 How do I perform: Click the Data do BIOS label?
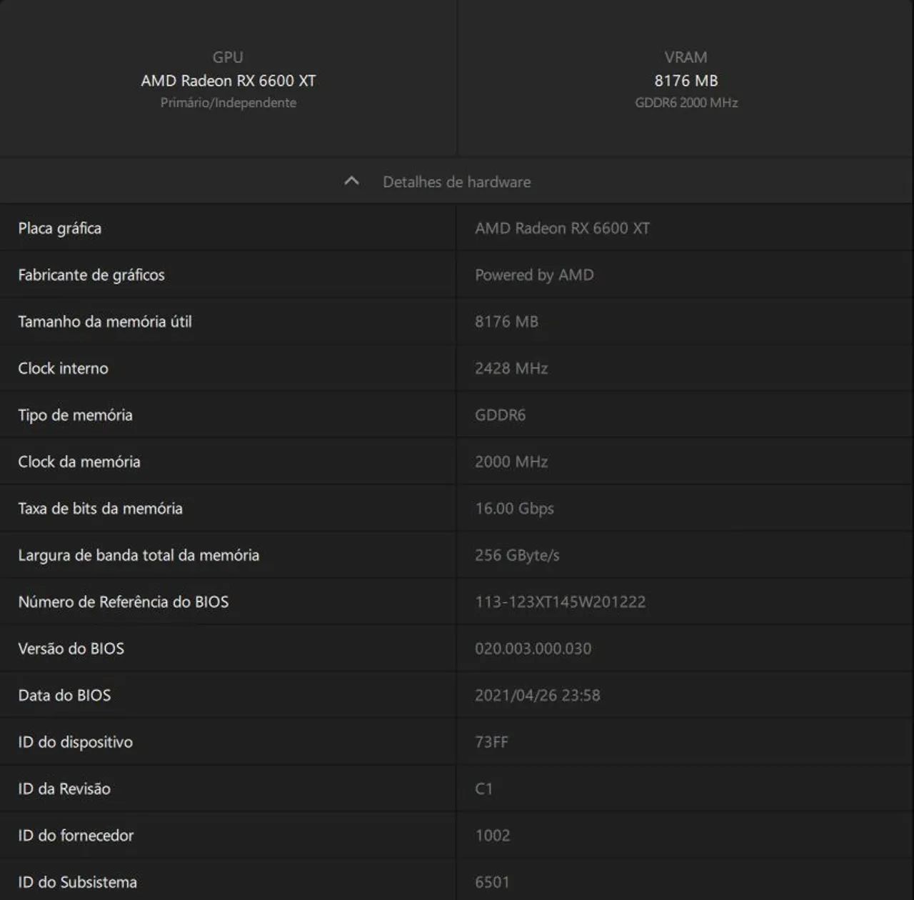pyautogui.click(x=64, y=695)
